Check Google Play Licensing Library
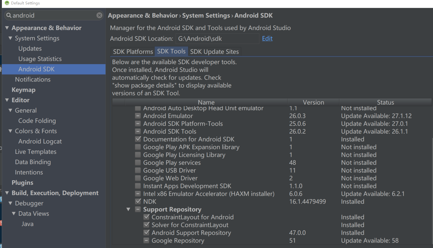This screenshot has height=248, width=433. [x=138, y=155]
